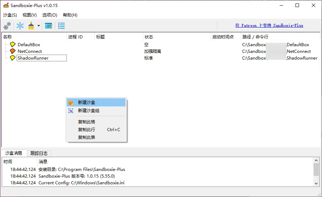Expand the cleanup broom dropdown arrow
The image size is (322, 197).
39,26
